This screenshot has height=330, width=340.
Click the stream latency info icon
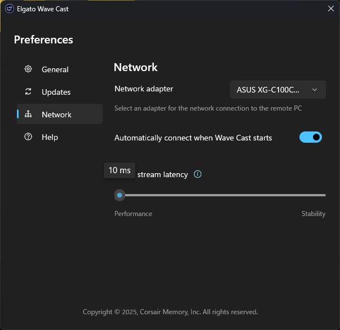click(x=197, y=174)
